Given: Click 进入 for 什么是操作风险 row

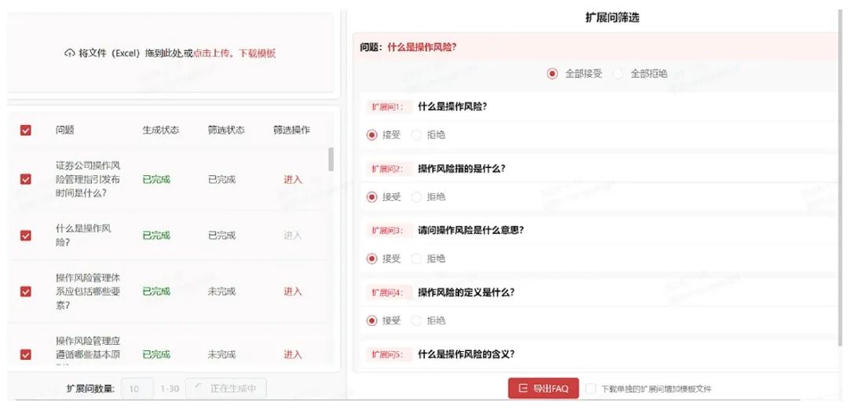Looking at the screenshot, I should pos(293,236).
